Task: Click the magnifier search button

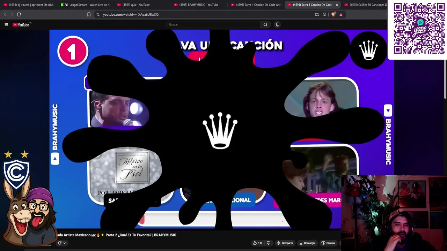Action: coord(265,24)
